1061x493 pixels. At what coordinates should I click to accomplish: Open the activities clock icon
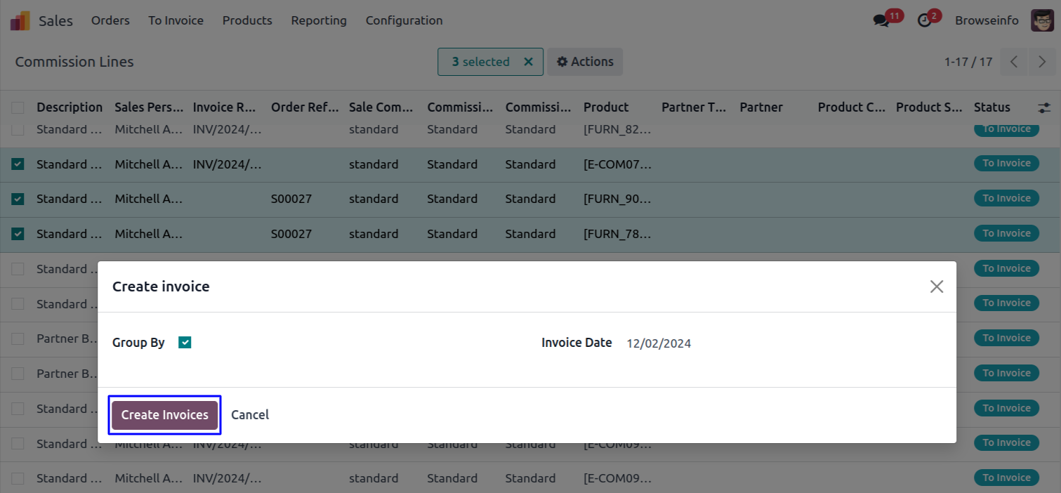tap(925, 21)
